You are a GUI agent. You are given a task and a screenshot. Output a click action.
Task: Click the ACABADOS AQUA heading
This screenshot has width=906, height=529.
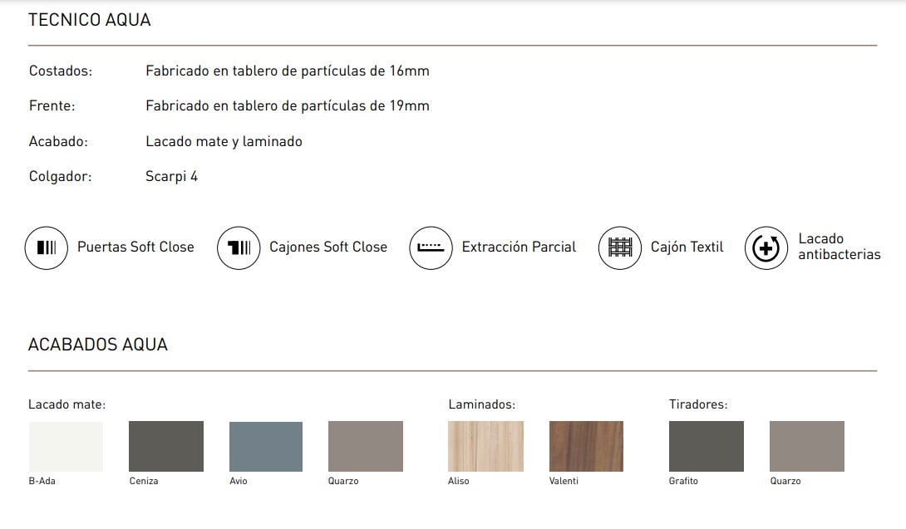98,345
